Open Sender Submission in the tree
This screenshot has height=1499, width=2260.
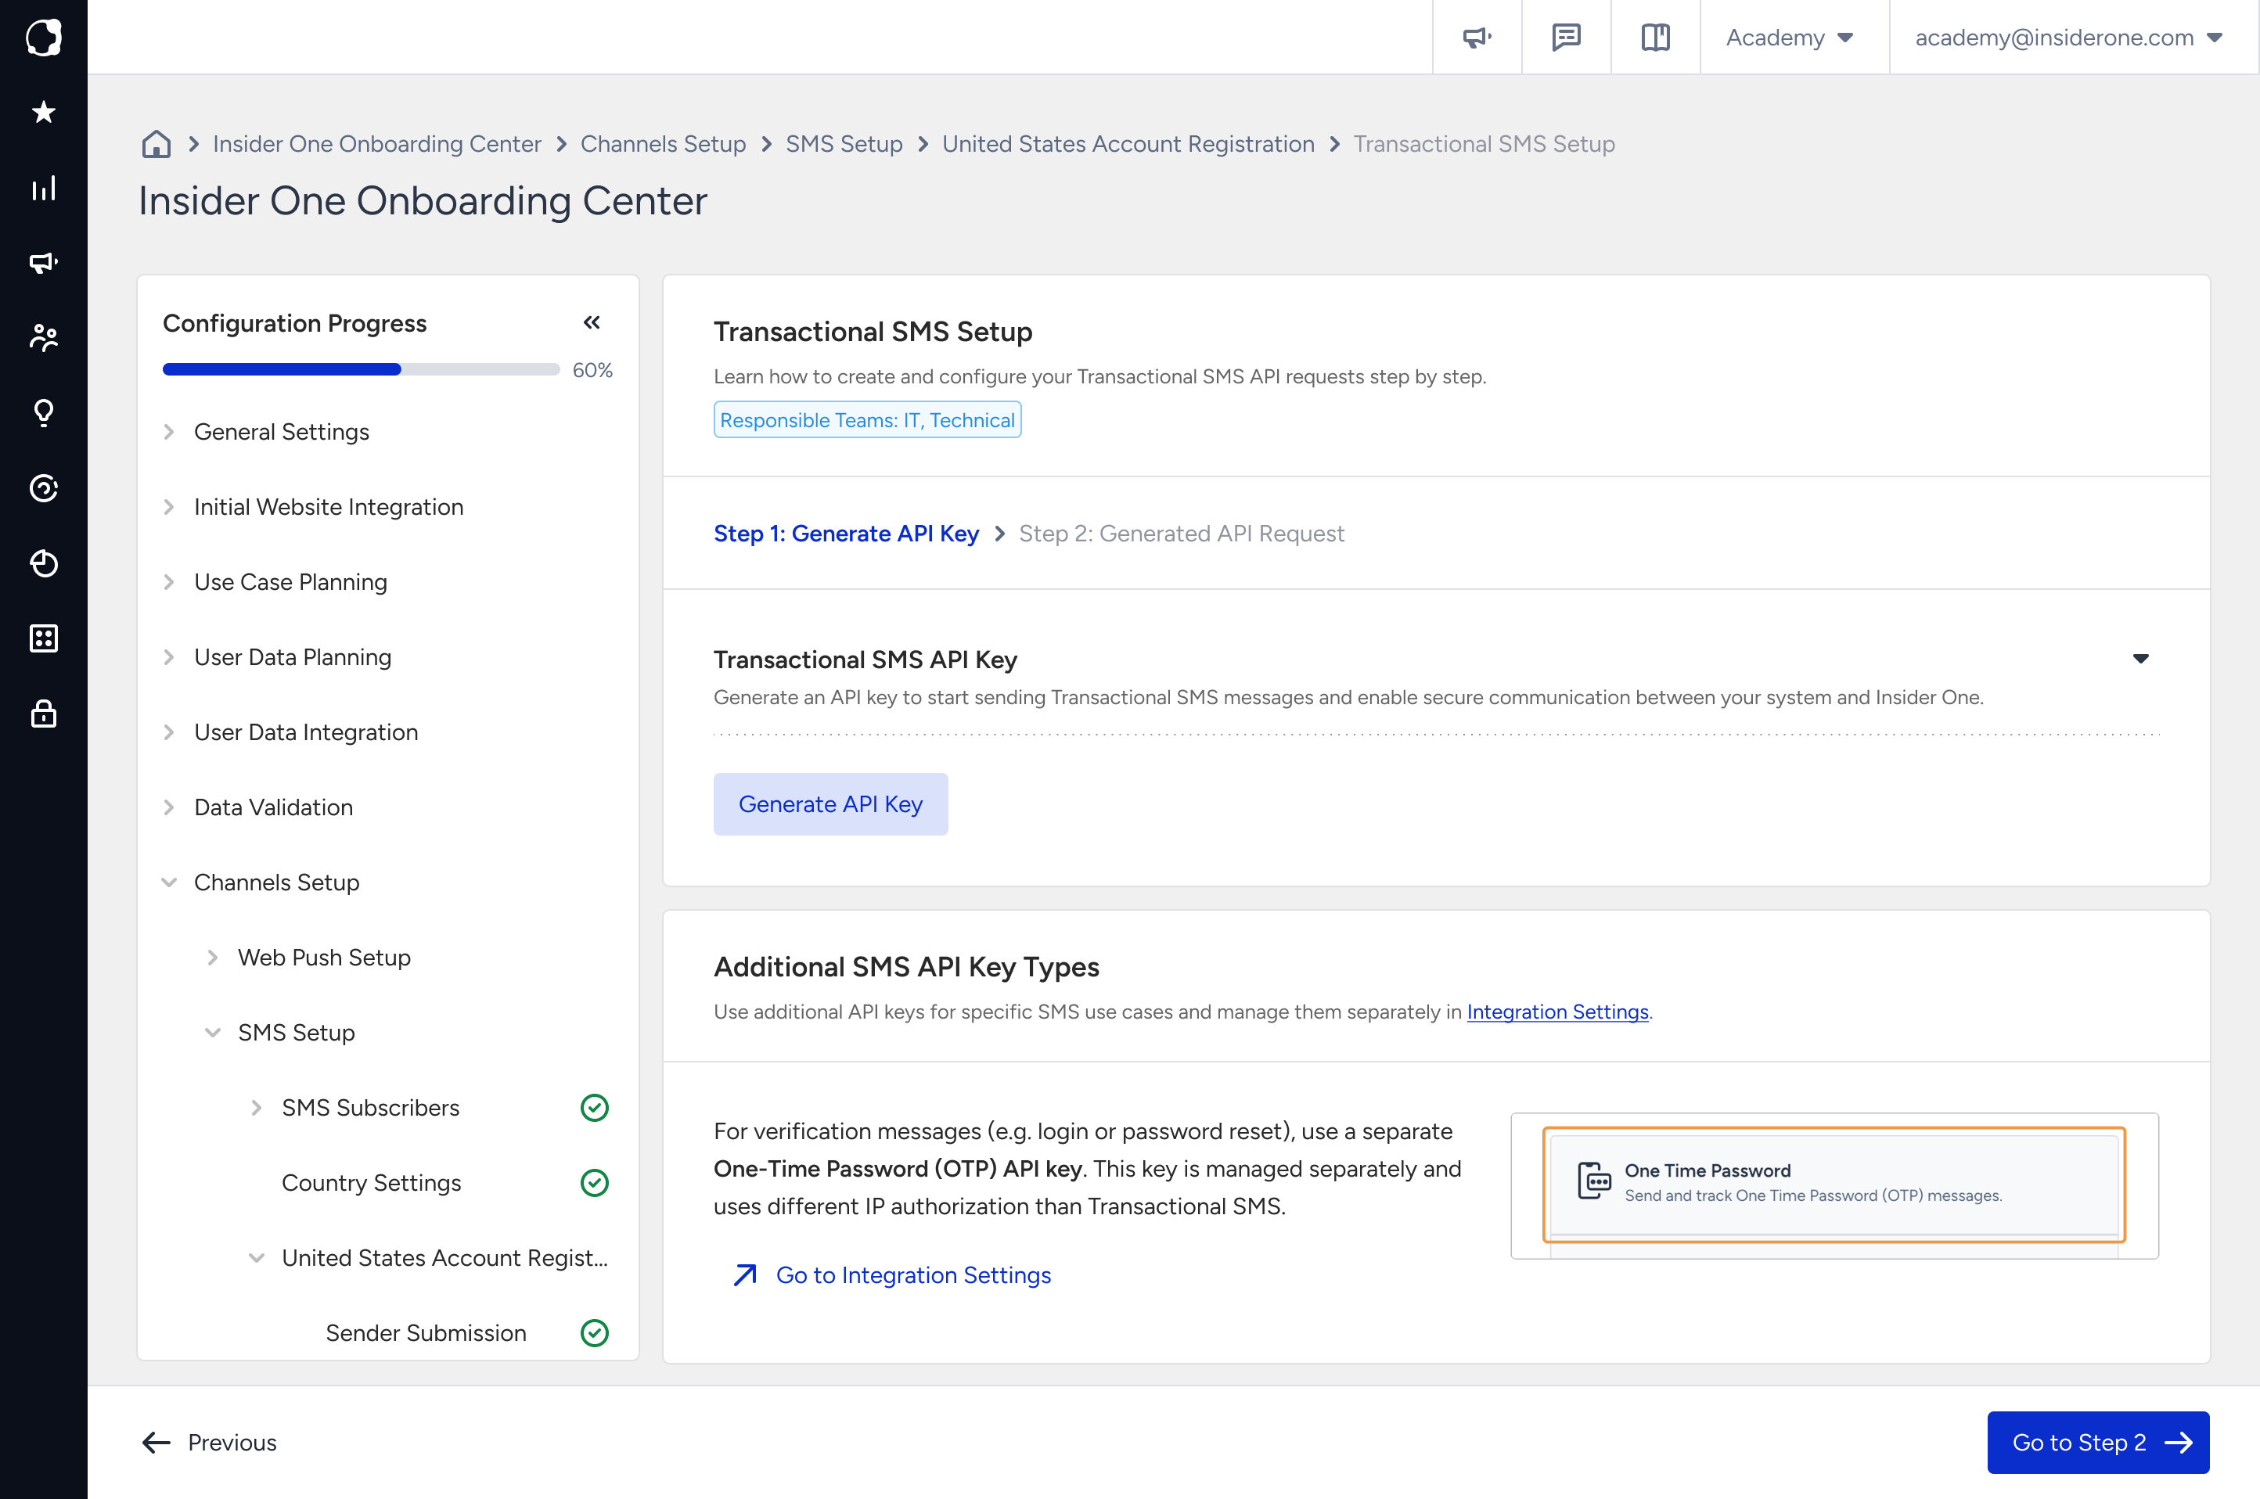[x=426, y=1334]
